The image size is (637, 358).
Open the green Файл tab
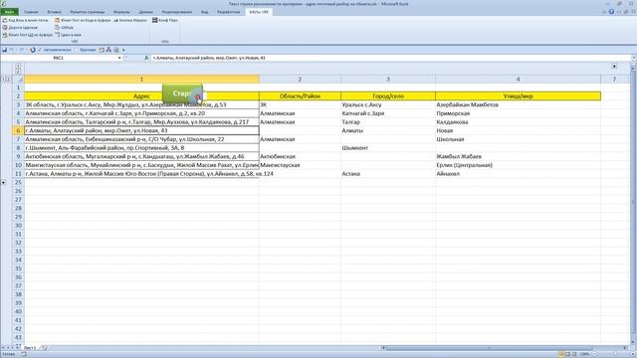tap(9, 12)
